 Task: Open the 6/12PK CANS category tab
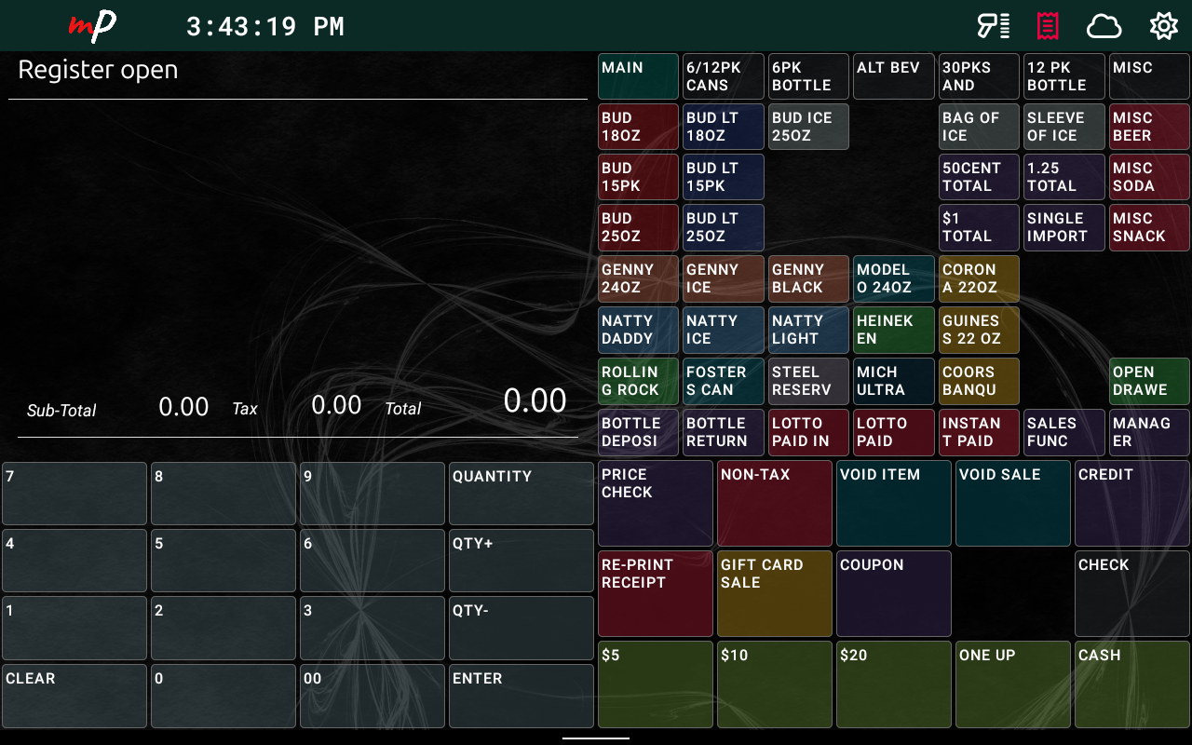723,76
